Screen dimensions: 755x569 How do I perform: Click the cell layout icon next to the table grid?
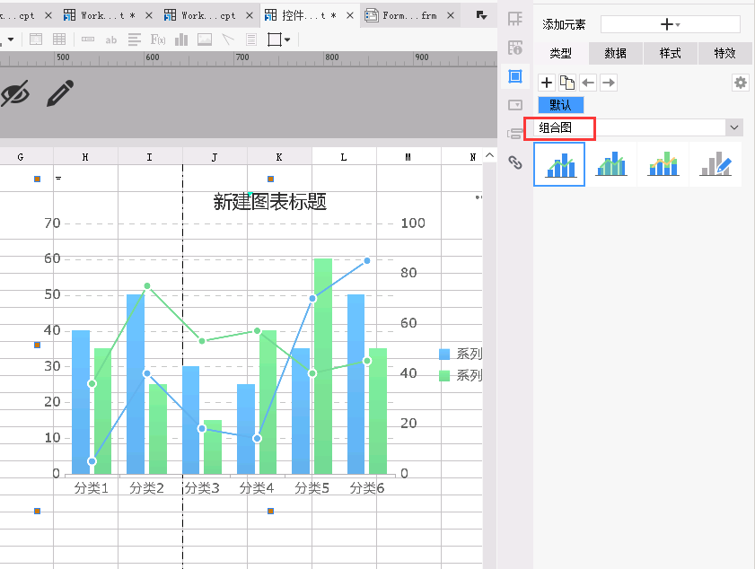click(36, 39)
